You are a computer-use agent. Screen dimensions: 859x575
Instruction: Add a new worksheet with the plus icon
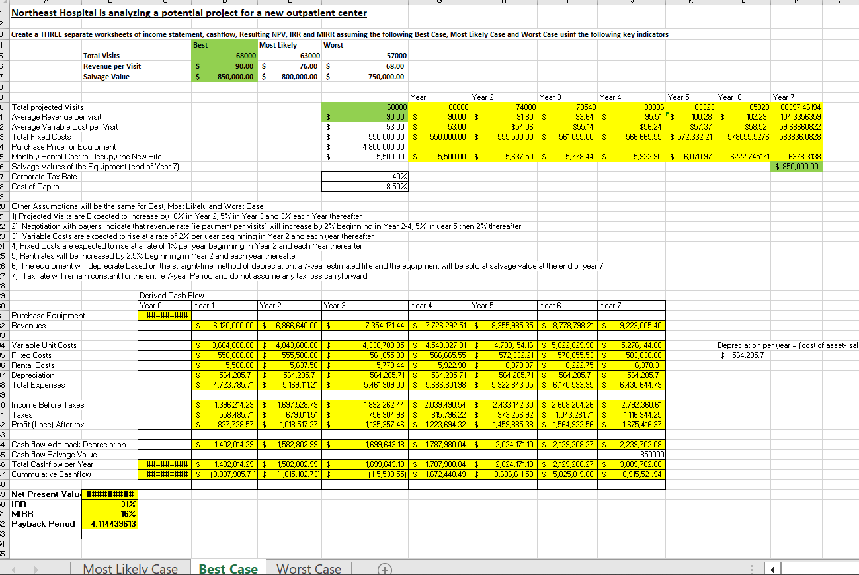[383, 569]
